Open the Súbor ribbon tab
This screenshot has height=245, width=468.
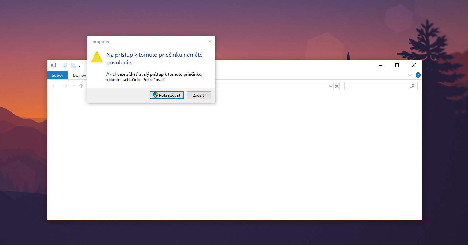pyautogui.click(x=57, y=75)
